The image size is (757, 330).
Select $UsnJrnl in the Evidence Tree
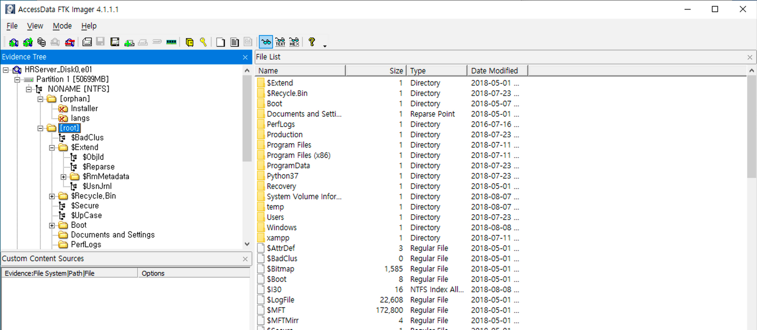(x=97, y=186)
